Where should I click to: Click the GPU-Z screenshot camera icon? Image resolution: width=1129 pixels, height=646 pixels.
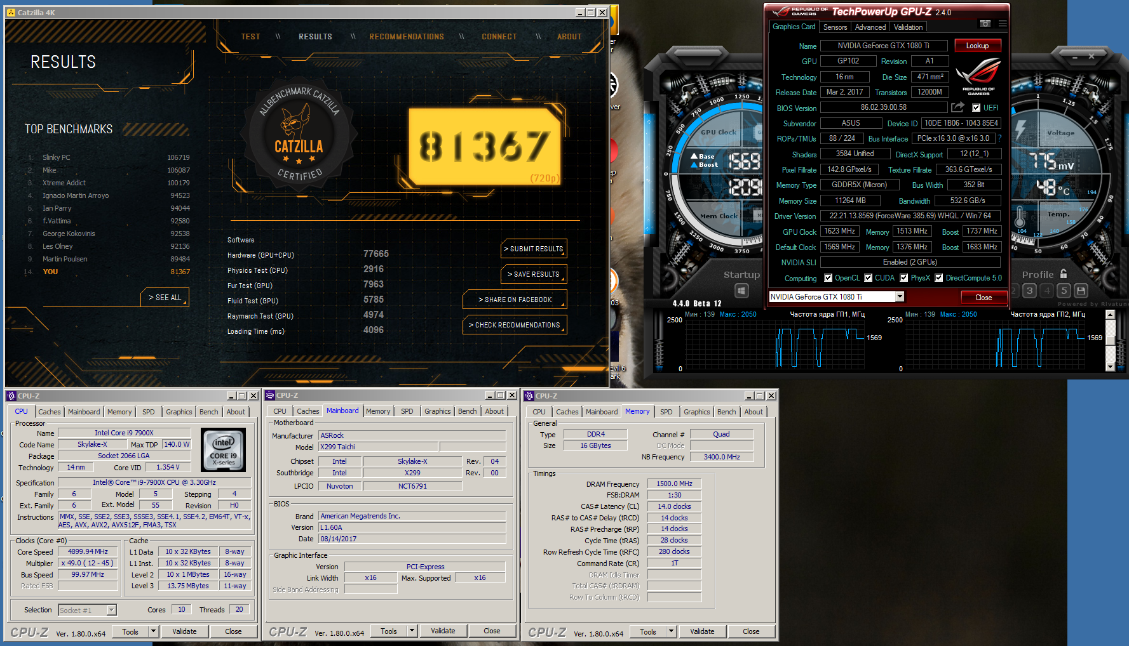coord(985,24)
